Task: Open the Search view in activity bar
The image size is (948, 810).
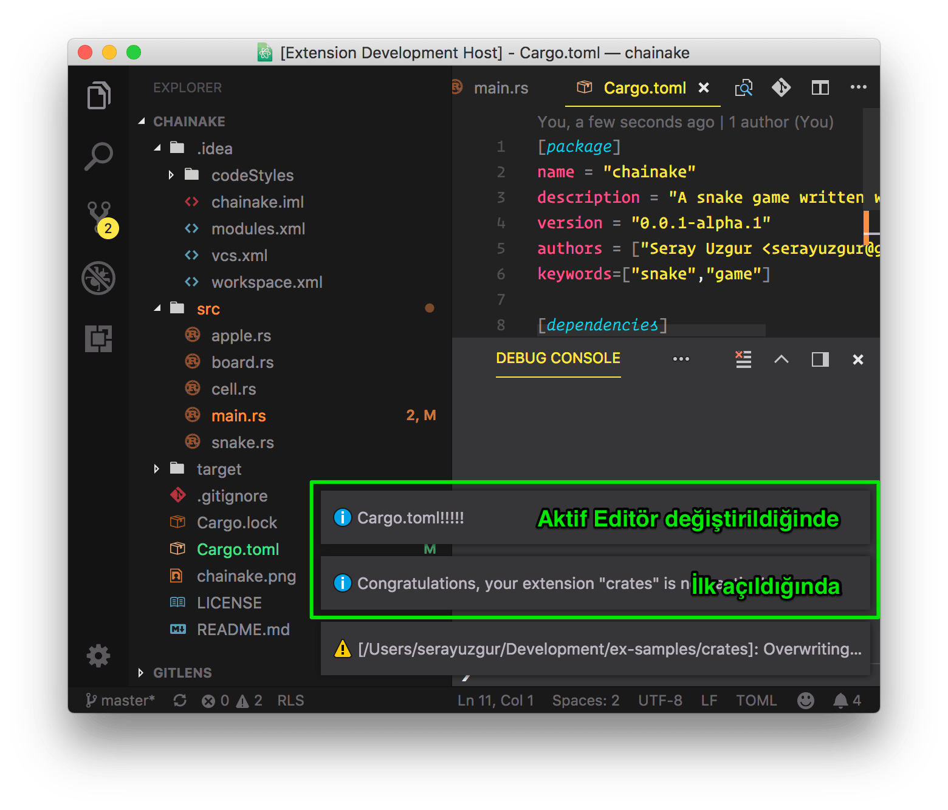Action: click(x=98, y=157)
